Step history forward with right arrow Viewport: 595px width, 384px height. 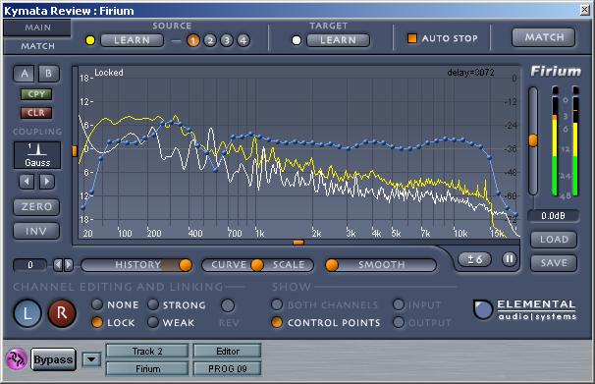click(69, 265)
